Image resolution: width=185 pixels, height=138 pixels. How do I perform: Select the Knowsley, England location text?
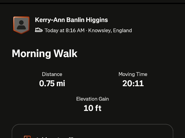pos(110,30)
